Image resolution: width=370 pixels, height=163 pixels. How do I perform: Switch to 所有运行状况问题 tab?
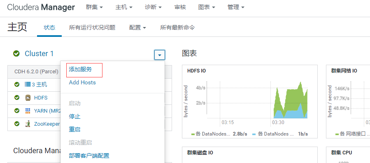tap(92, 28)
